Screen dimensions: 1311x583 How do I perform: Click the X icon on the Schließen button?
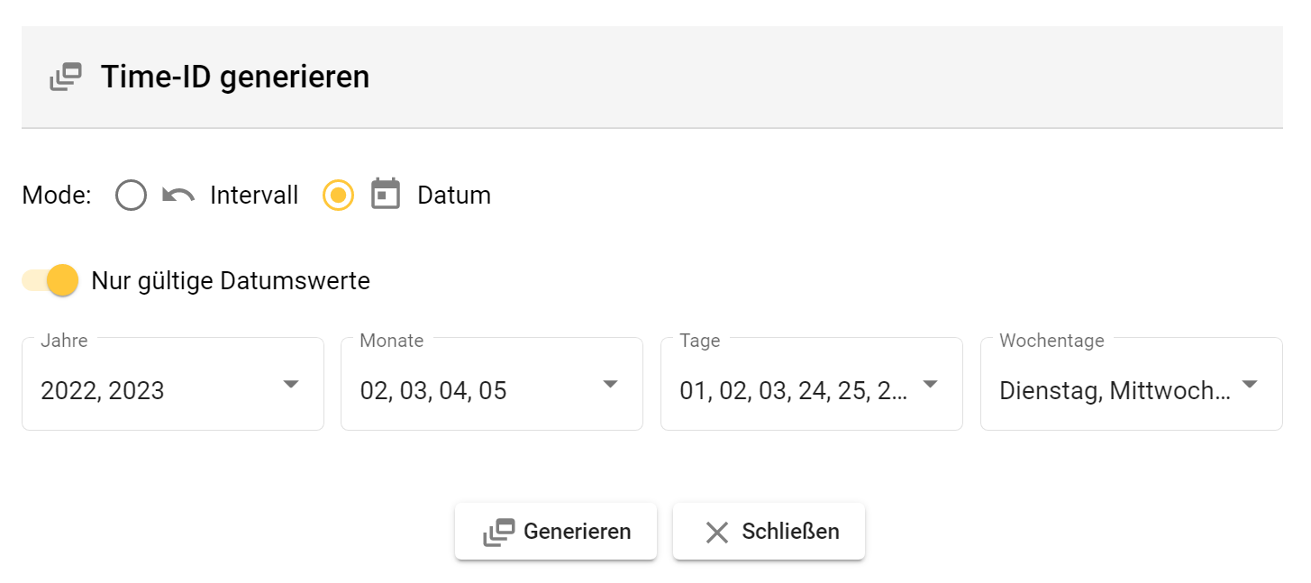(x=716, y=532)
